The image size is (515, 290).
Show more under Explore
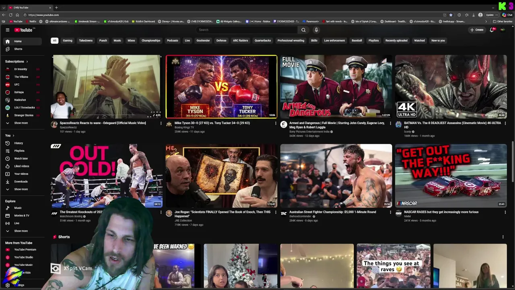click(x=23, y=231)
